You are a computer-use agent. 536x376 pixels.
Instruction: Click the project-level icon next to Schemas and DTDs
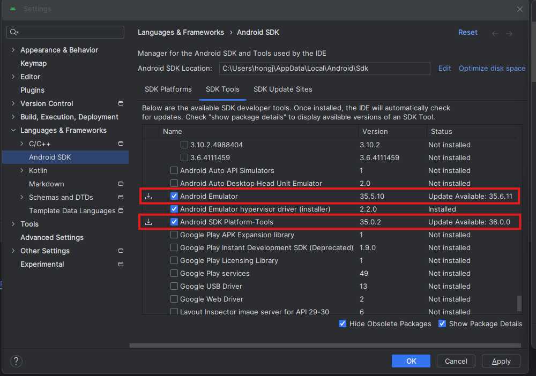pos(121,197)
